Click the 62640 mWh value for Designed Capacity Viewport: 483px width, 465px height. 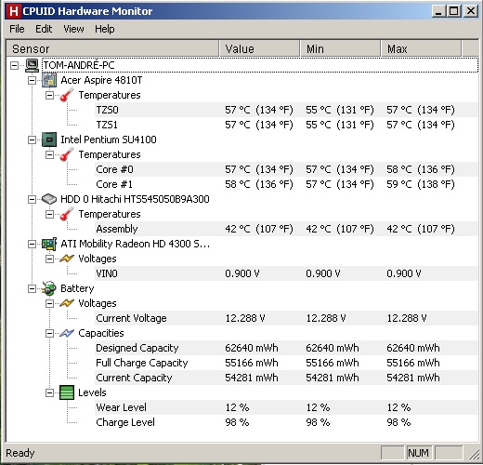[252, 348]
